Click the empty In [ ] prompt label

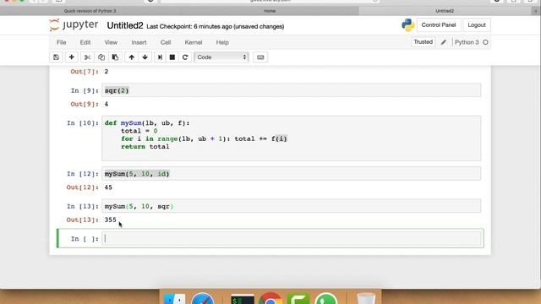coord(85,239)
